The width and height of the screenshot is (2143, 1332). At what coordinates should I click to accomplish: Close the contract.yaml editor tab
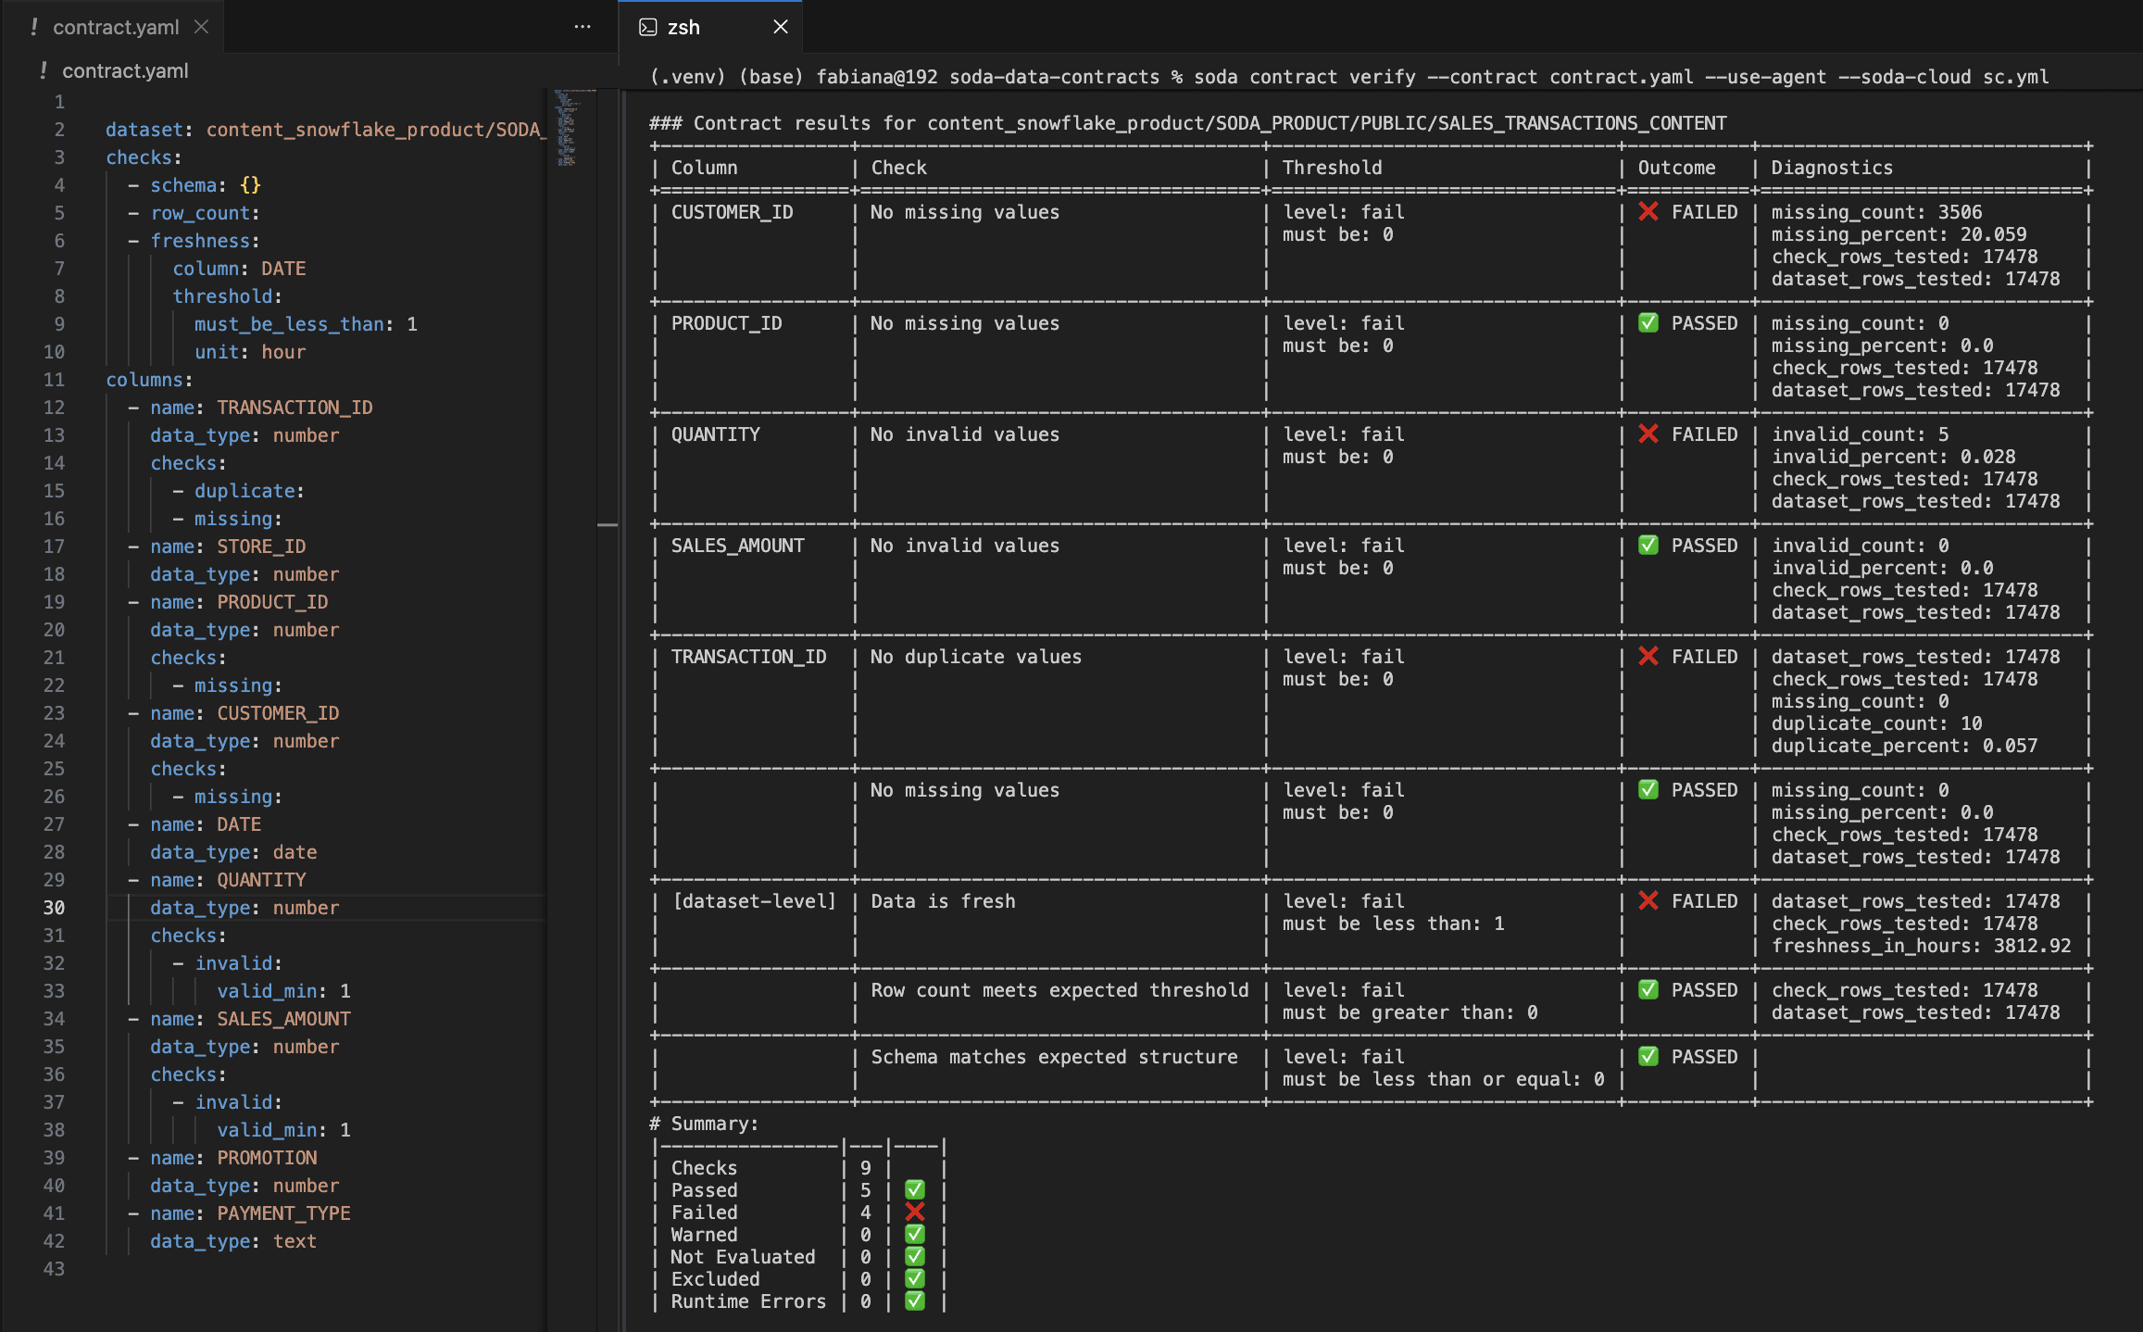click(x=201, y=27)
